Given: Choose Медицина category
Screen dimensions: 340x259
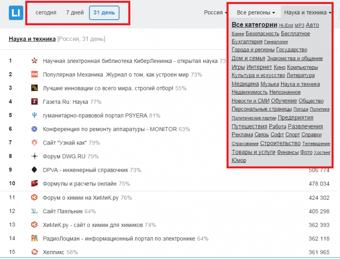Looking at the screenshot, I should 245,84.
